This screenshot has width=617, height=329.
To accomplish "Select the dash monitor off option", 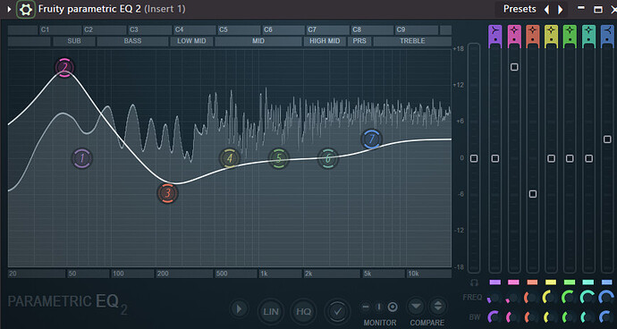I will [366, 307].
